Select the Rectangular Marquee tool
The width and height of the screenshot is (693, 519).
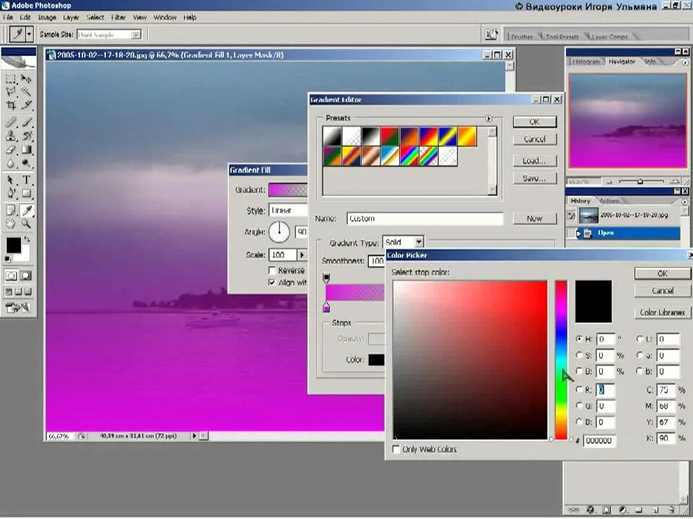[x=11, y=79]
